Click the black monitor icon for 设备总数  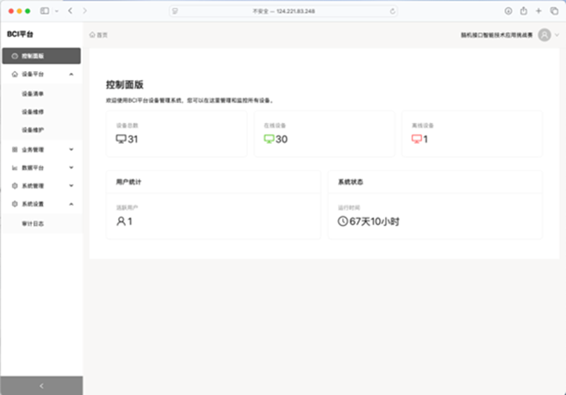121,139
